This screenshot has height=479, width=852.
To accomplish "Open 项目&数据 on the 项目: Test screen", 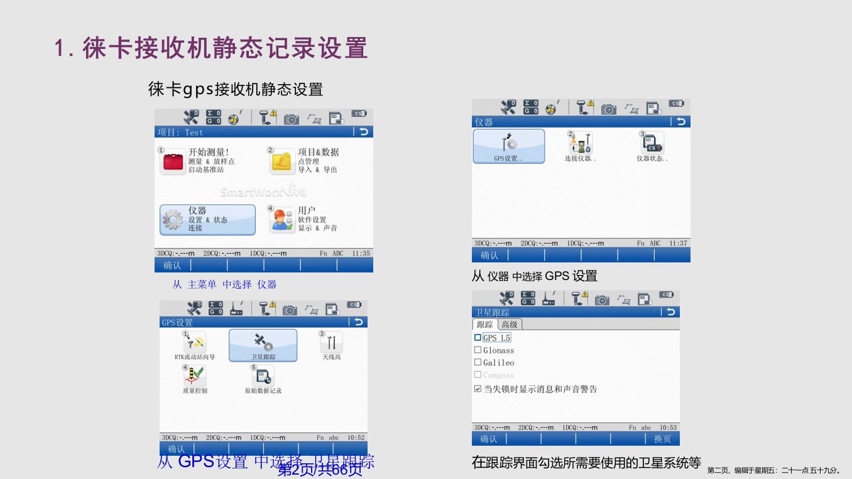I will tap(305, 161).
